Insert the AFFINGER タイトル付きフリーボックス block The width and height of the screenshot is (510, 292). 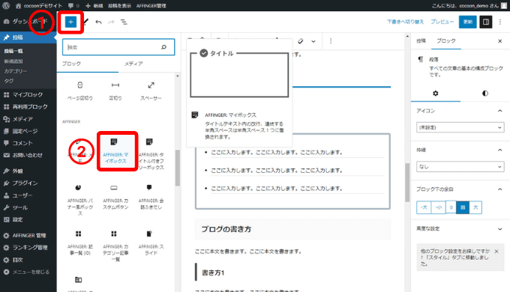pos(151,153)
